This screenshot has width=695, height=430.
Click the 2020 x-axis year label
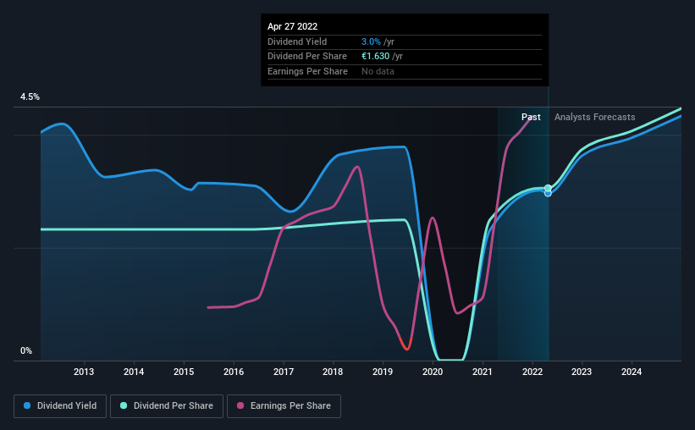(433, 372)
